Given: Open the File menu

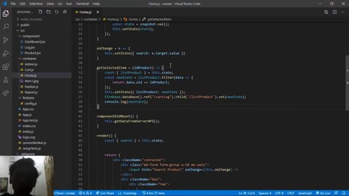Looking at the screenshot, I should click(x=13, y=4).
